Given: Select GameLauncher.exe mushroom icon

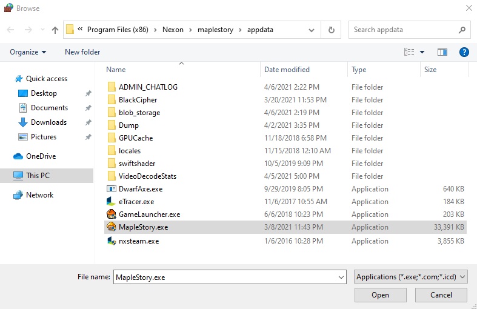Looking at the screenshot, I should click(112, 214).
